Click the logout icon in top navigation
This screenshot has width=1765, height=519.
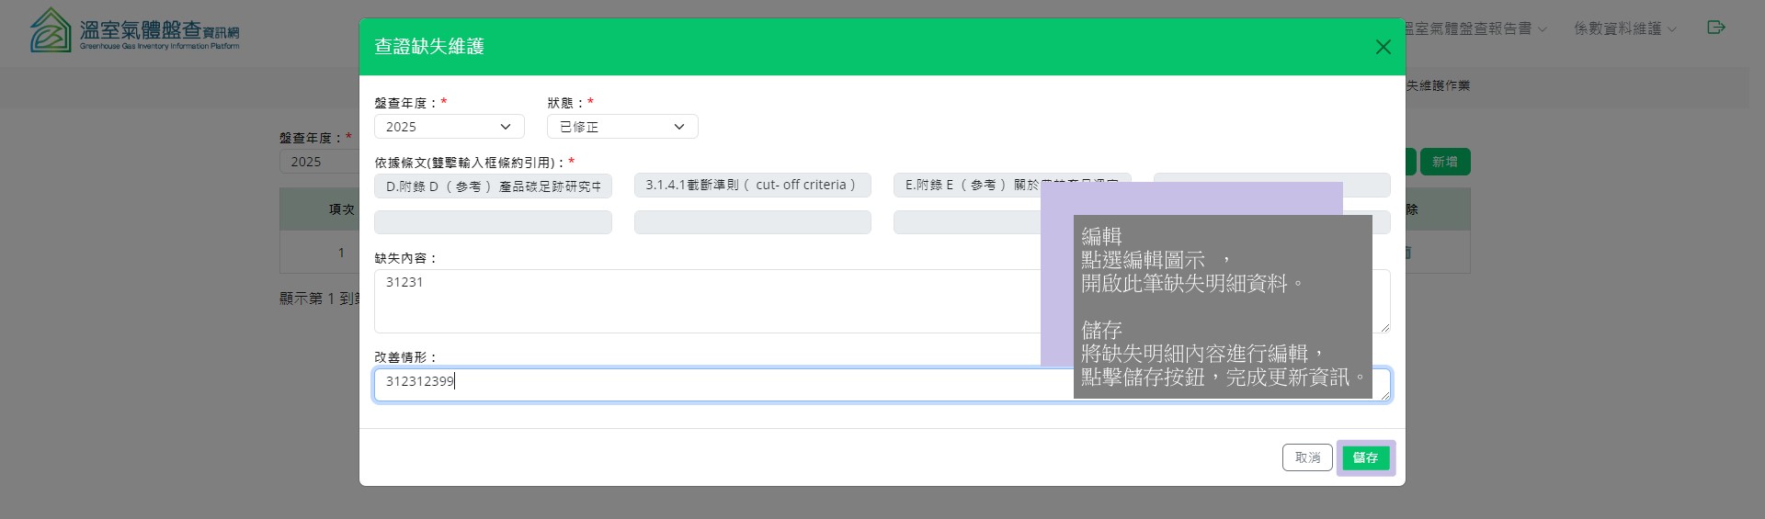[x=1715, y=28]
